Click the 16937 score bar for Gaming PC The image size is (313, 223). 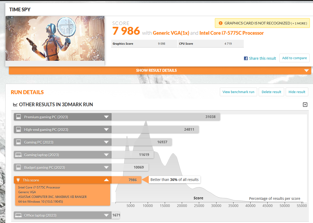(x=141, y=142)
